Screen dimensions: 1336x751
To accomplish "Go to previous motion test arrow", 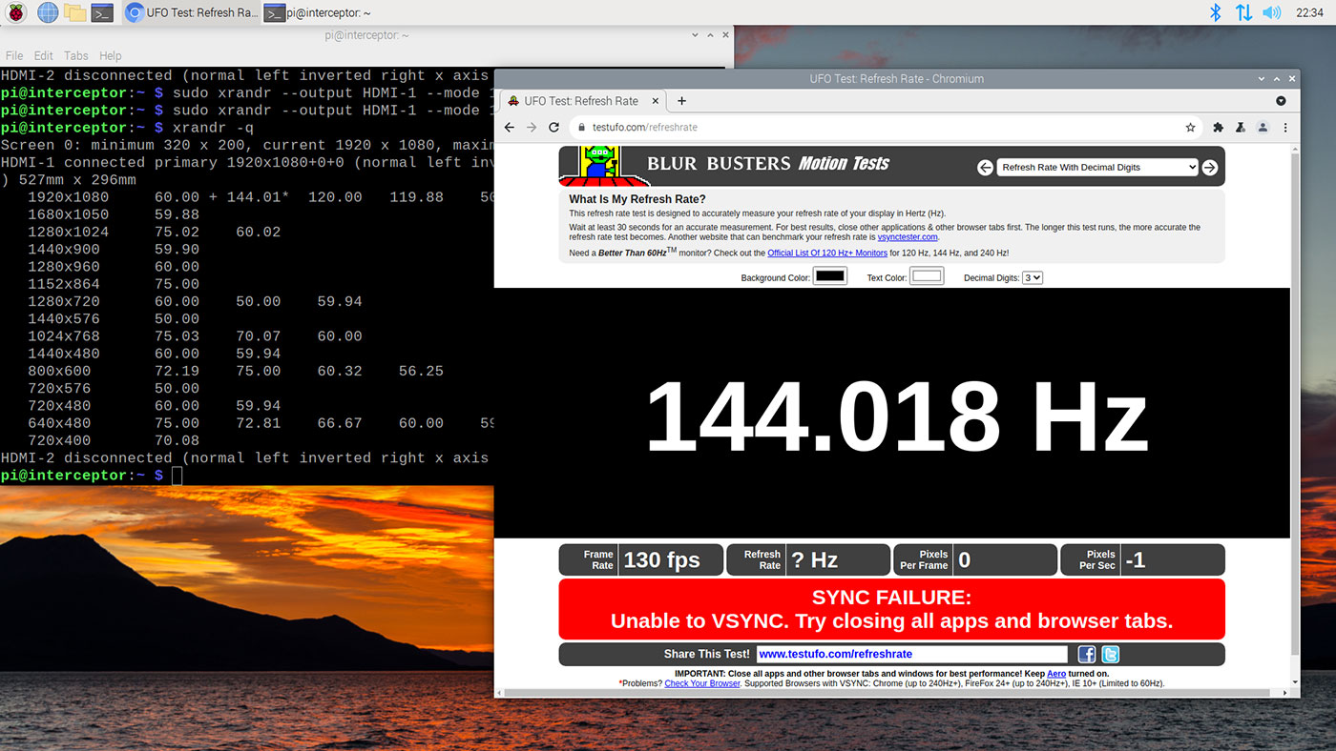I will (986, 167).
